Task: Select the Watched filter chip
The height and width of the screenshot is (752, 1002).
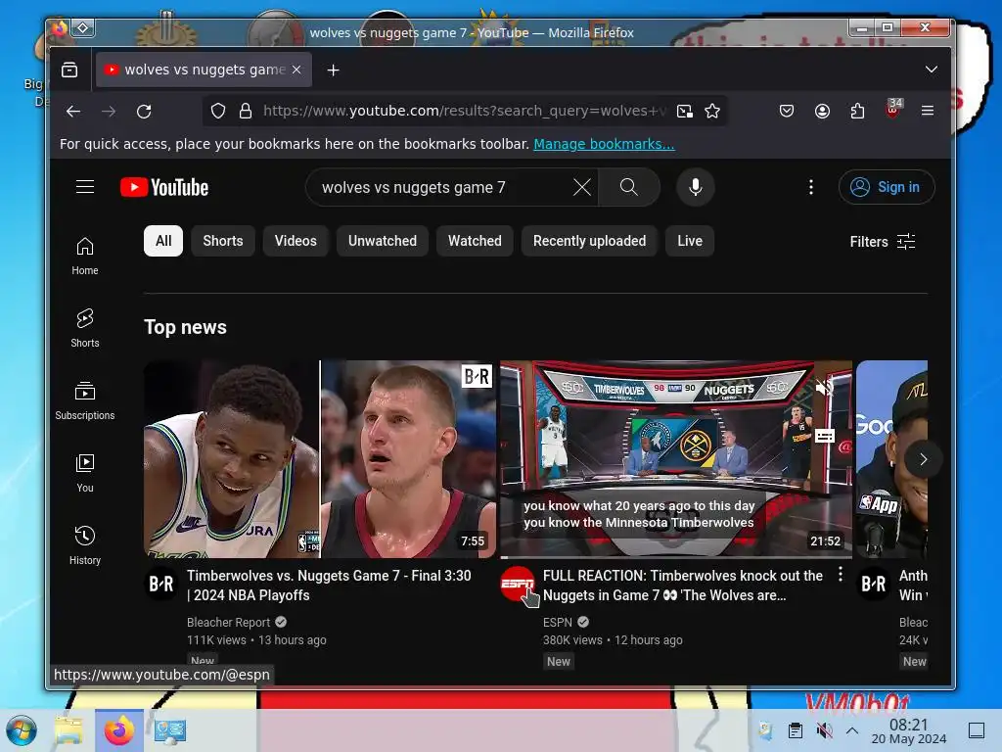Action: coord(475,241)
